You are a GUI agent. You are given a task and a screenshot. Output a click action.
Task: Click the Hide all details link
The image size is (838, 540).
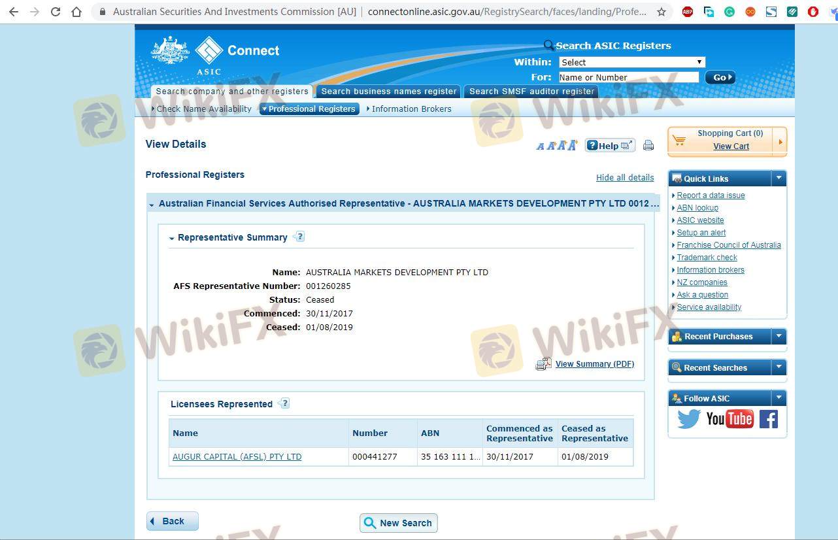[x=625, y=178]
